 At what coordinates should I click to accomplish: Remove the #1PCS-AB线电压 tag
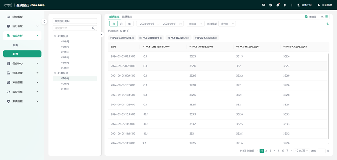coord(161,38)
